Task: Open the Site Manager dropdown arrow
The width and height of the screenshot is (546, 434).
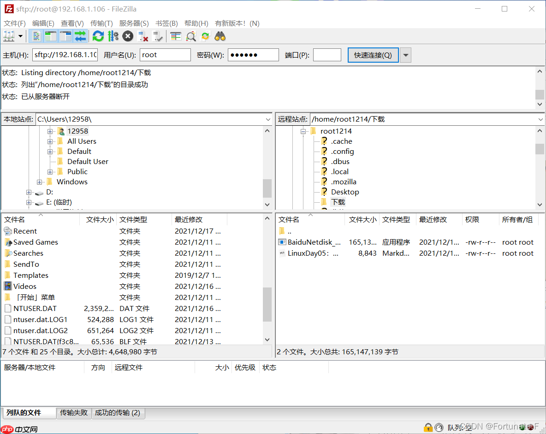Action: pos(19,36)
